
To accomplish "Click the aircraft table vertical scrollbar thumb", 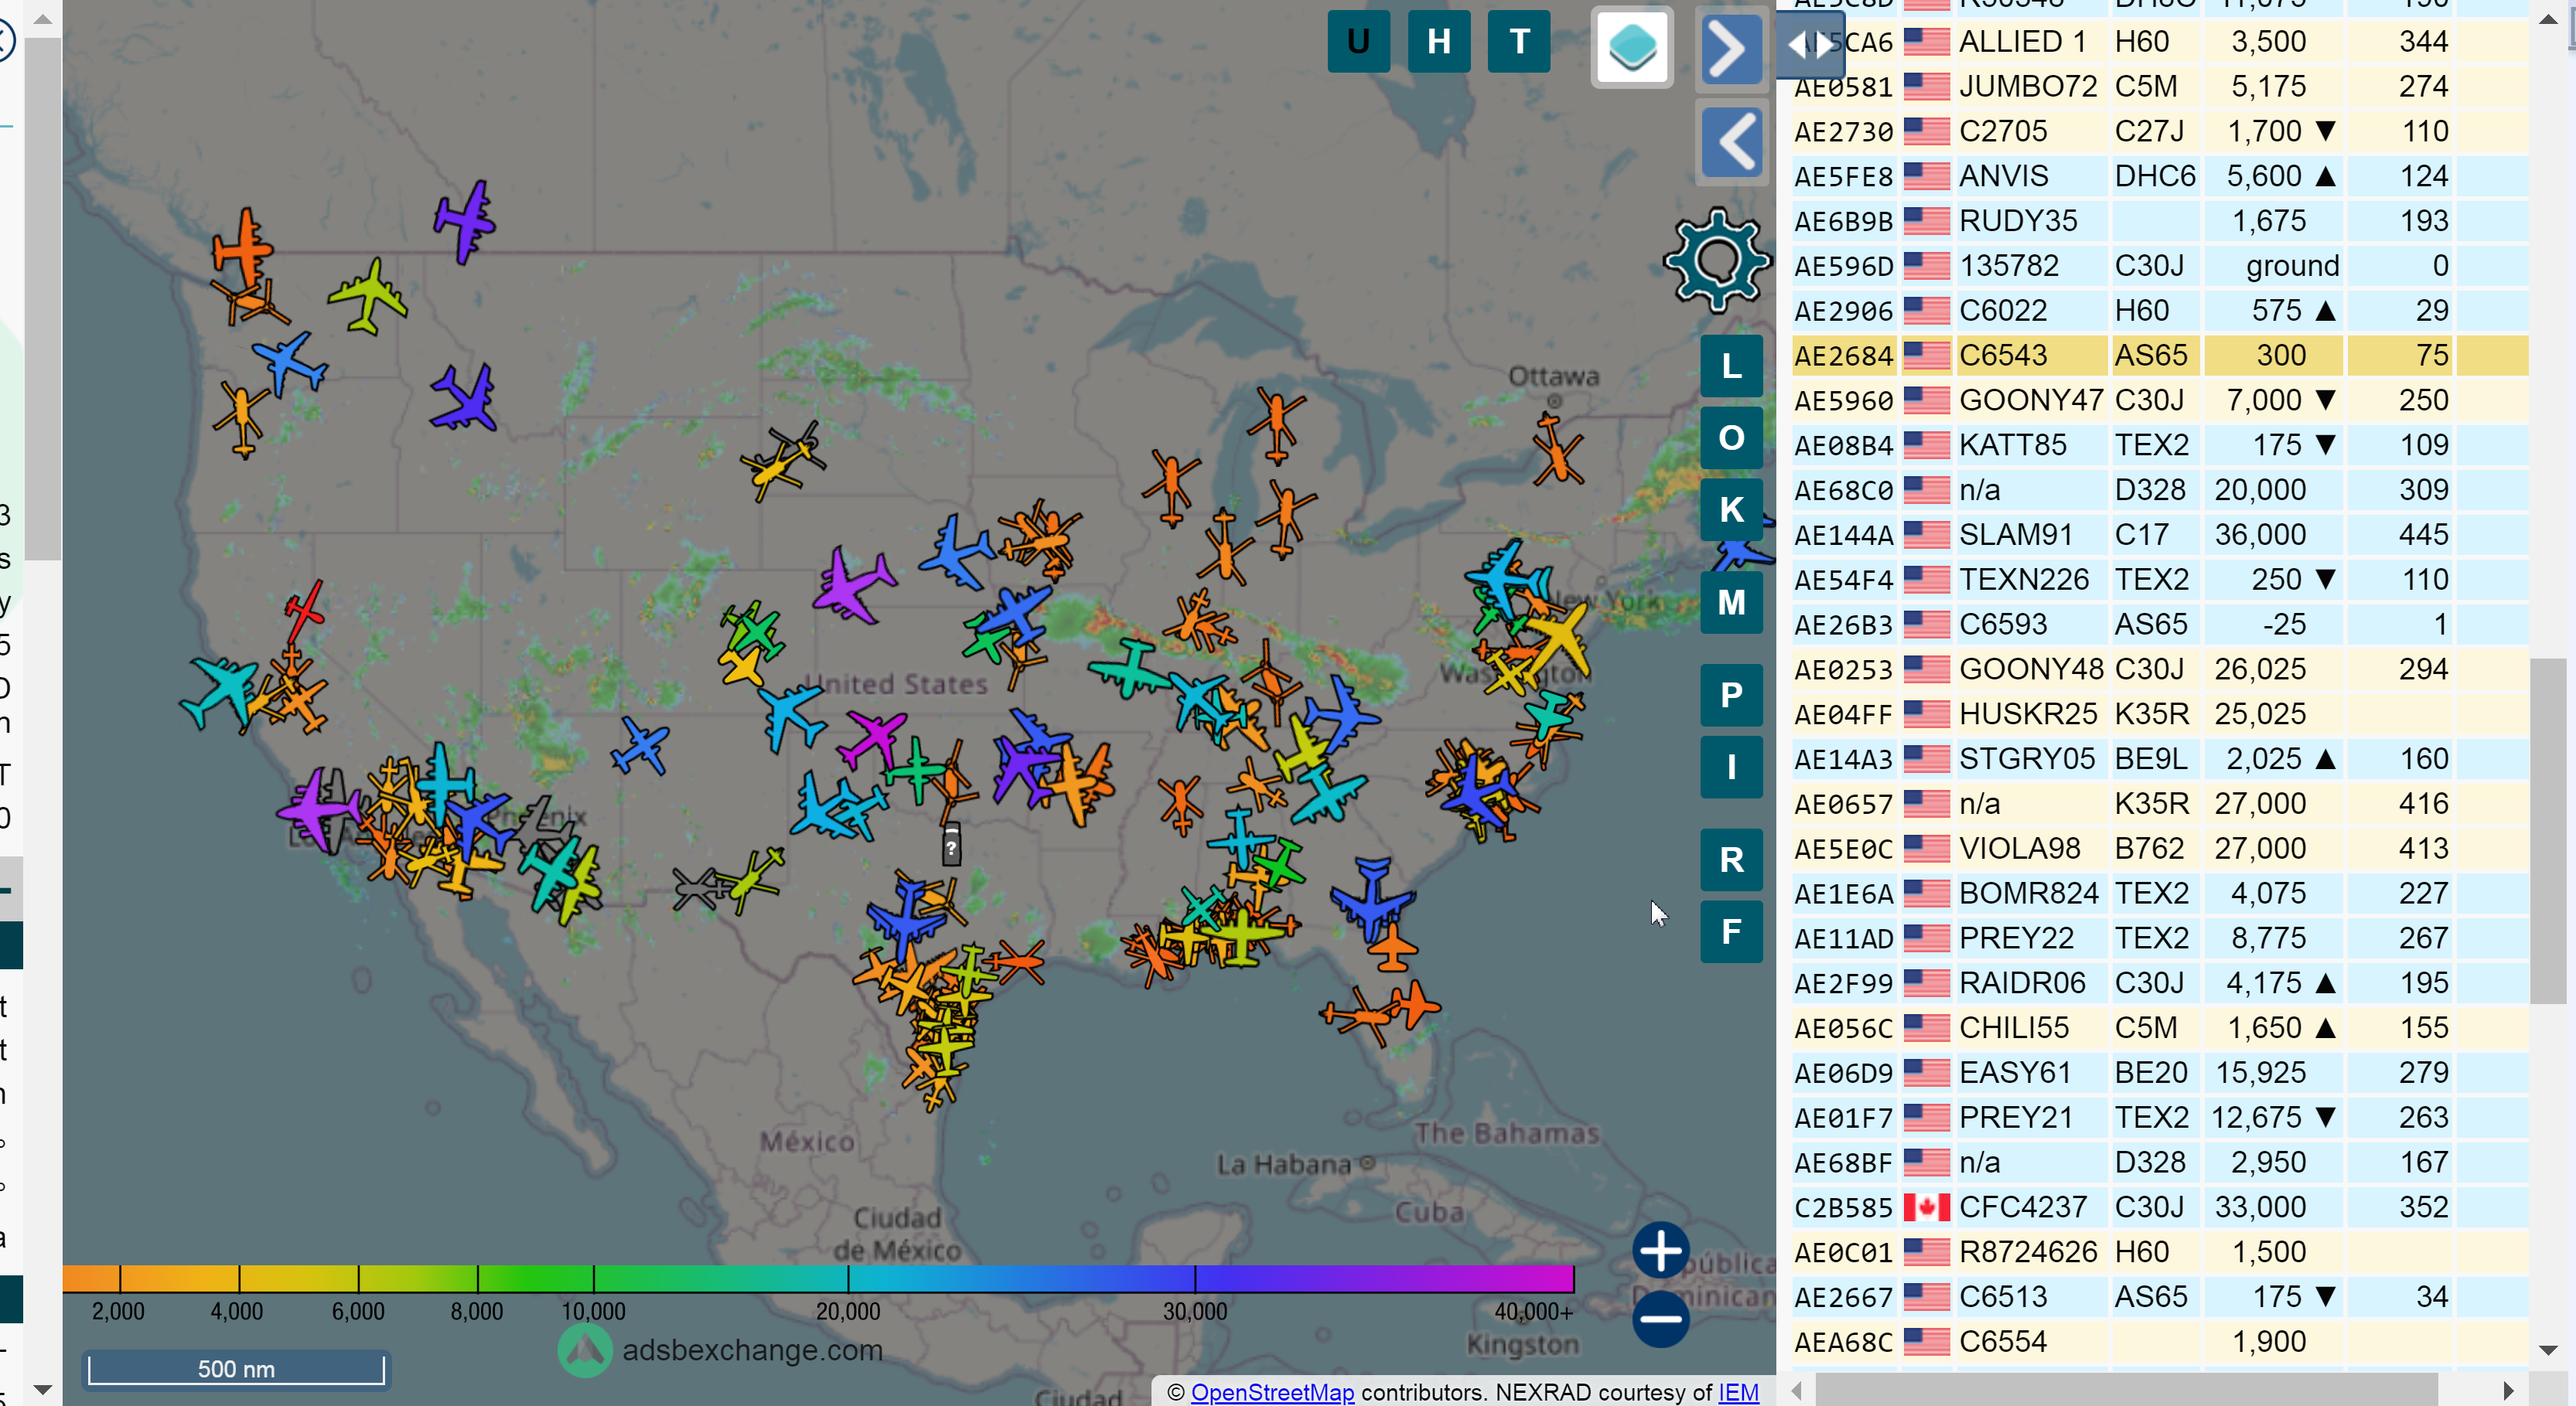I will pos(2547,830).
